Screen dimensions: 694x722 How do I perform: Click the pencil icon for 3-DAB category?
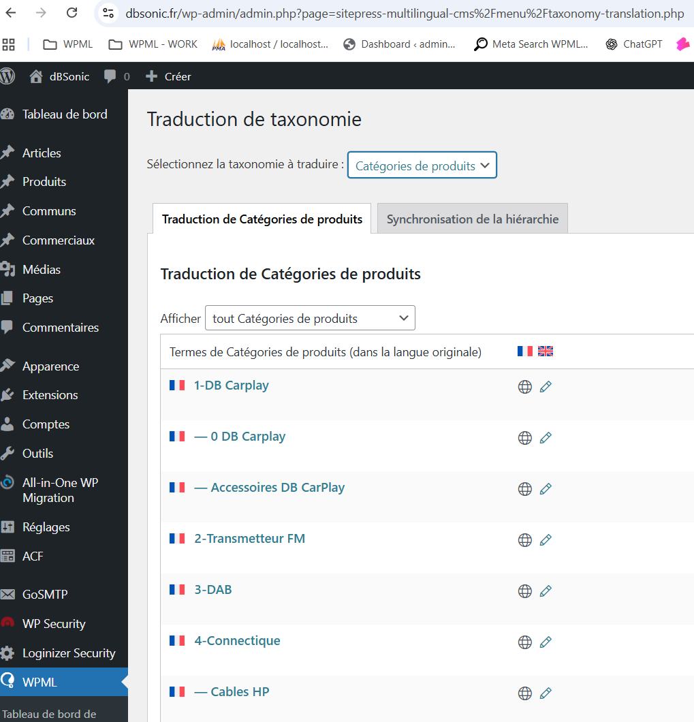coord(545,591)
